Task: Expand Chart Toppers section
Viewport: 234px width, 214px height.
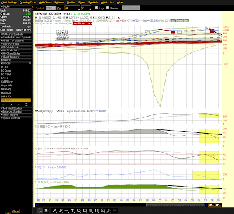Action: [x=16, y=57]
